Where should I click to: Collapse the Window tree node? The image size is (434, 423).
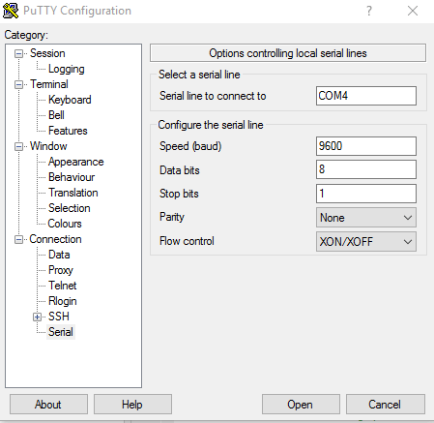18,146
